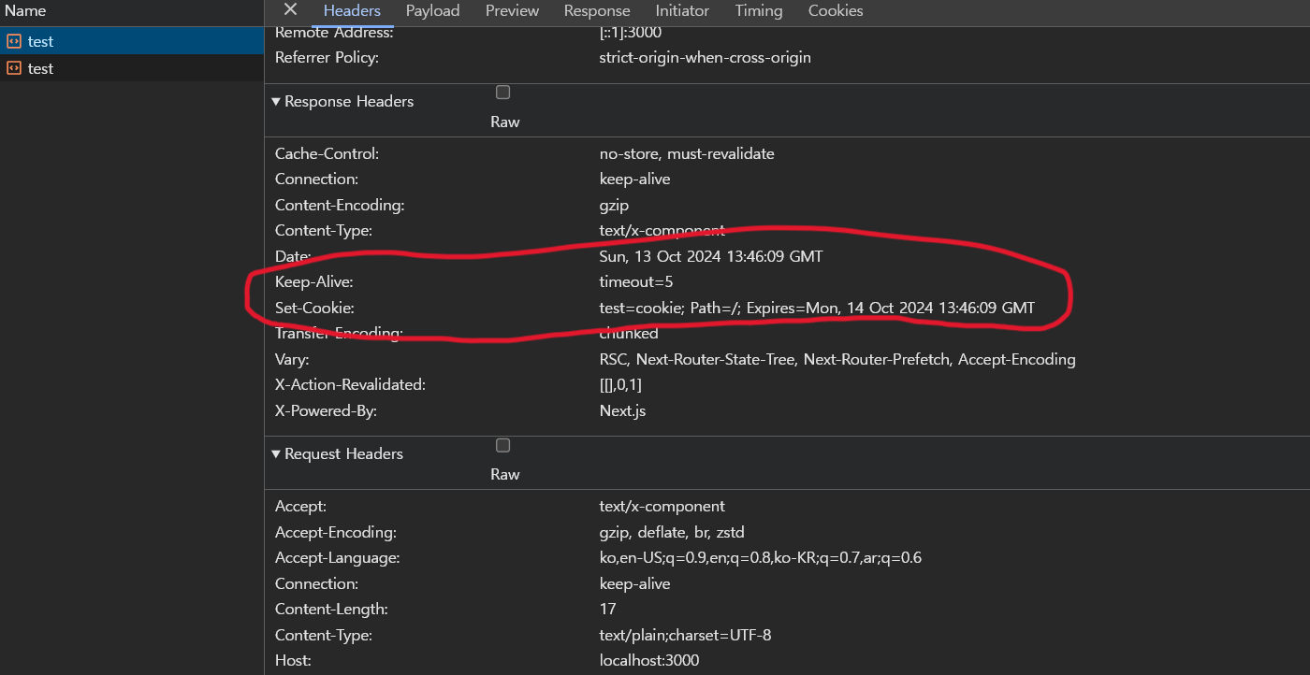Select the Set-Cookie header value
Image resolution: width=1310 pixels, height=675 pixels.
[x=816, y=307]
